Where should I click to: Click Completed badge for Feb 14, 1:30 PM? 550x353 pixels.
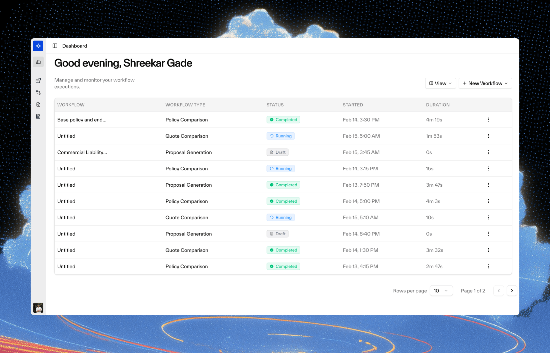283,250
